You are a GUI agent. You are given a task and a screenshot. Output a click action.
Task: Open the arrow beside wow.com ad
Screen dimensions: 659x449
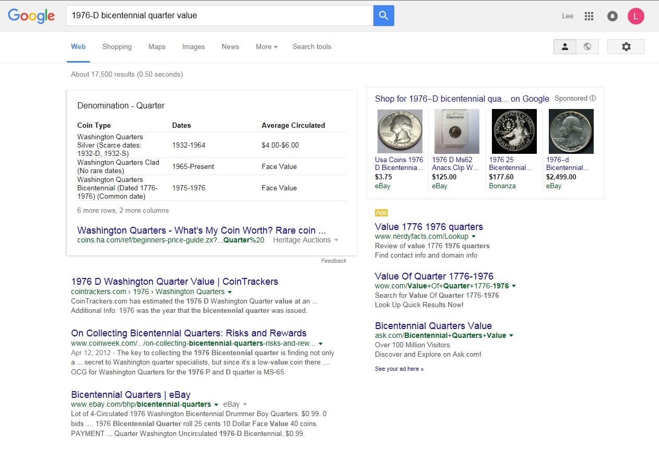tap(514, 286)
